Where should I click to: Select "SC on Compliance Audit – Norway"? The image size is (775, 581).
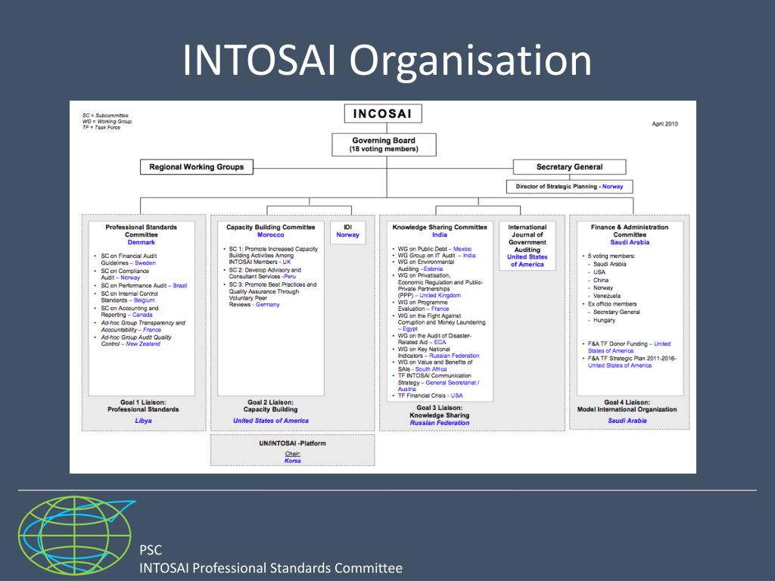[125, 274]
